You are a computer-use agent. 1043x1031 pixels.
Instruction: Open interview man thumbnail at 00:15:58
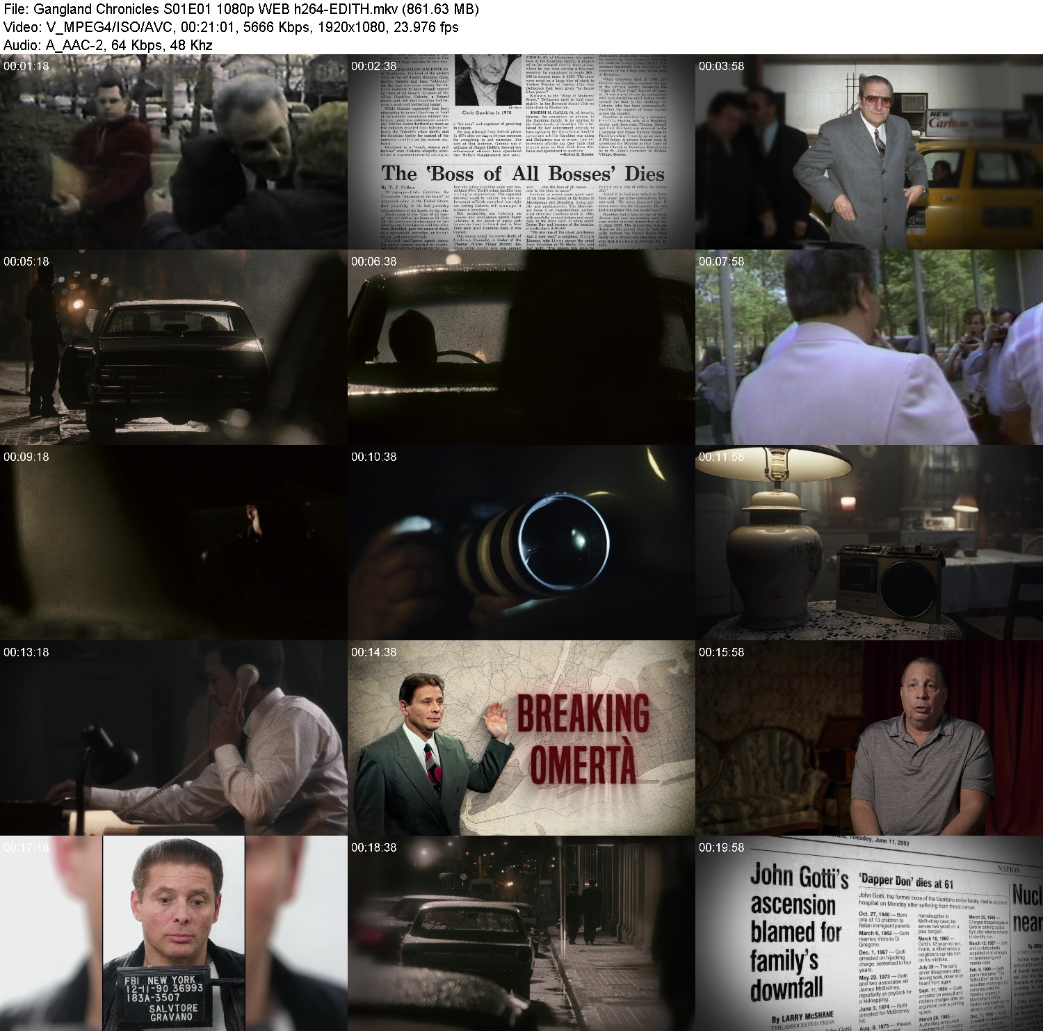click(869, 738)
